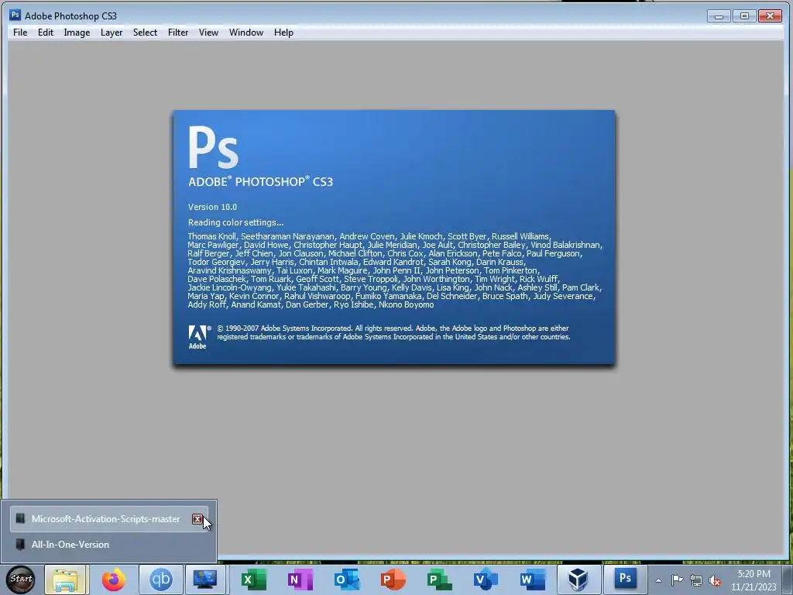Click the 'Reading color settings...' status text
The width and height of the screenshot is (793, 595).
tap(235, 222)
